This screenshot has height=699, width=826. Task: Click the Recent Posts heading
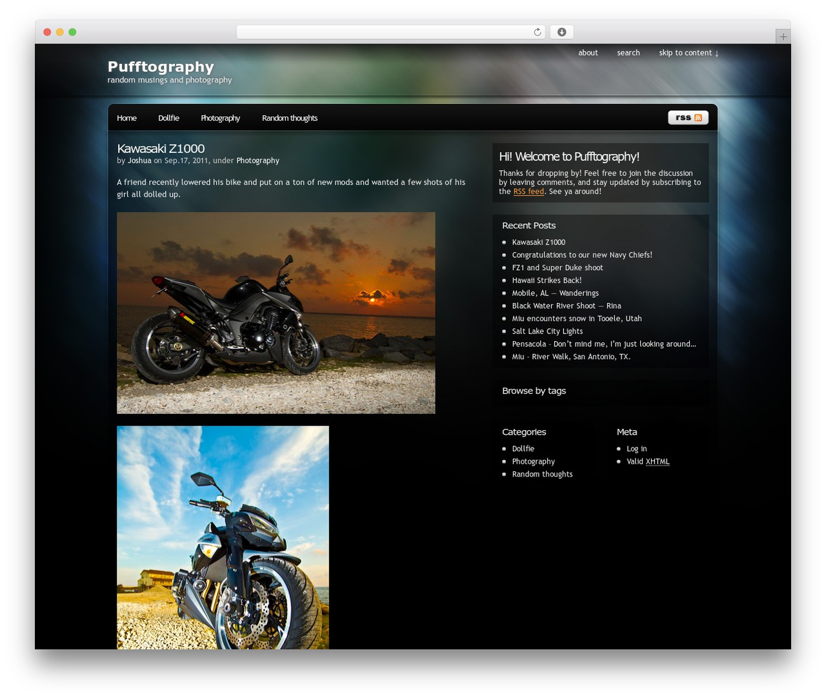coord(529,226)
